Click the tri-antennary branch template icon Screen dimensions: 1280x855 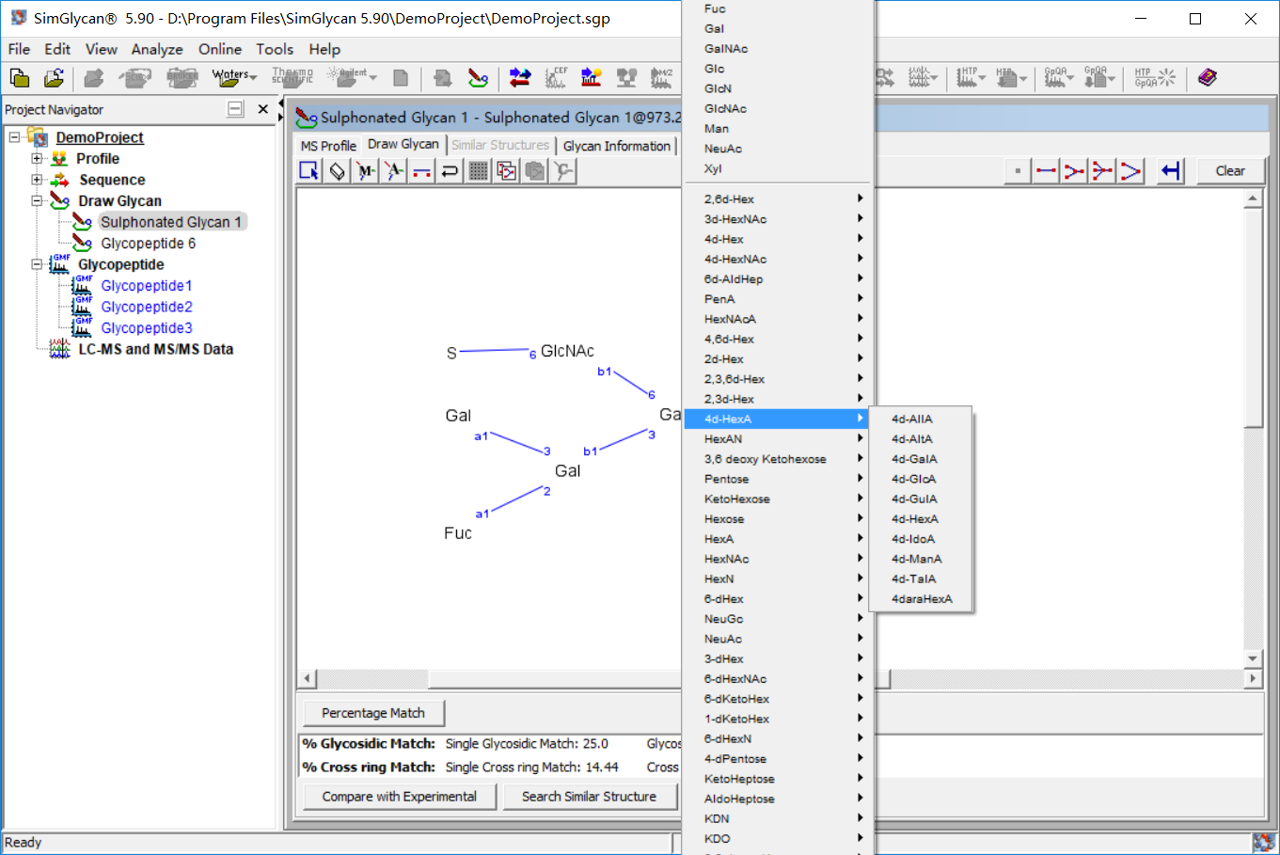[1102, 171]
